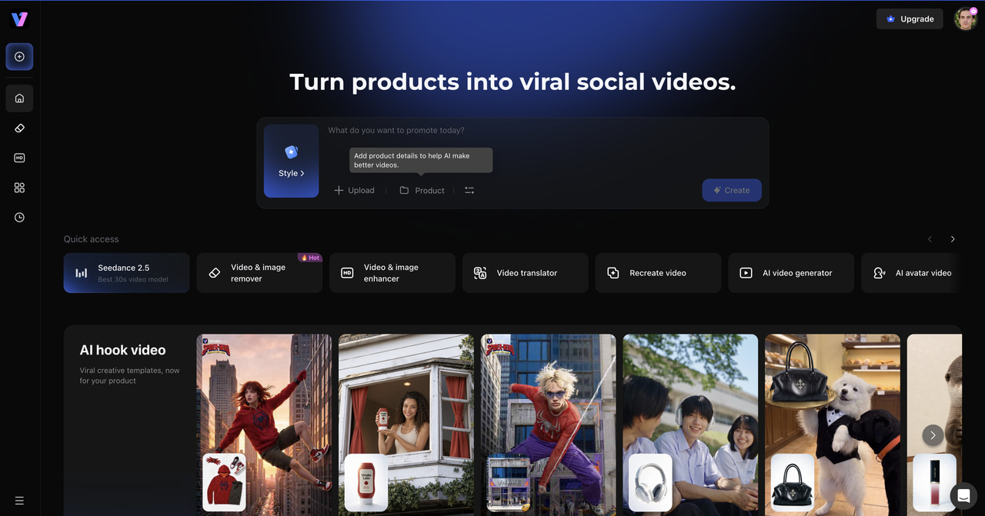Open the red hoodie Spider-Man girl template
Viewport: 985px width, 516px height.
point(265,424)
